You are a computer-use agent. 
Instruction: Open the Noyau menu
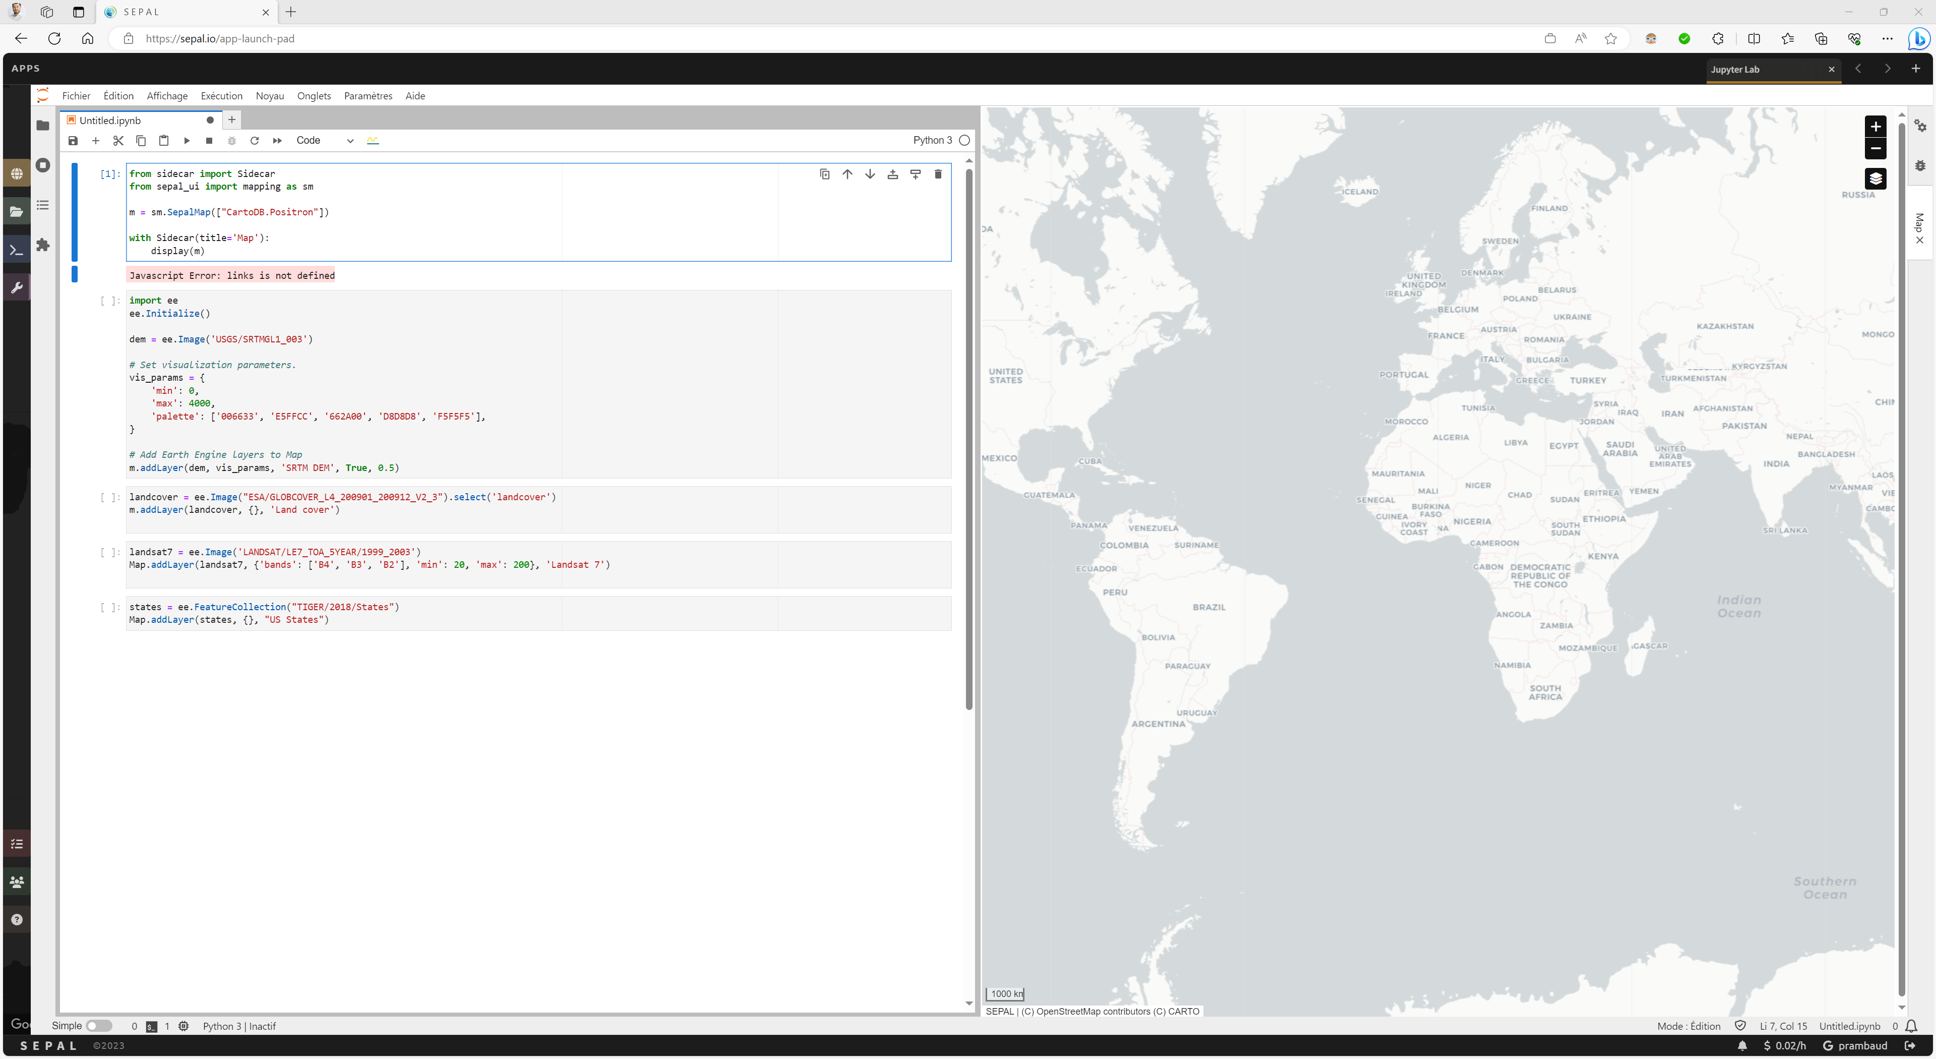pyautogui.click(x=269, y=96)
